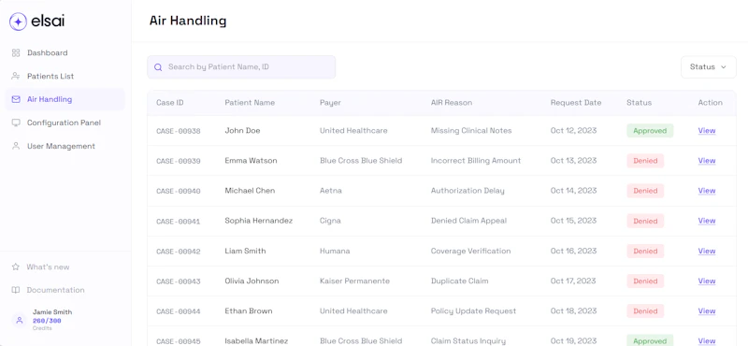This screenshot has height=346, width=748.
Task: Click case ID CASE-00944
Action: point(179,311)
